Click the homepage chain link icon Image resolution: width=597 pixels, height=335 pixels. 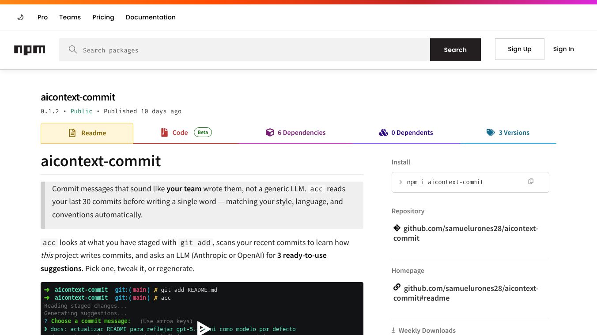pyautogui.click(x=397, y=287)
